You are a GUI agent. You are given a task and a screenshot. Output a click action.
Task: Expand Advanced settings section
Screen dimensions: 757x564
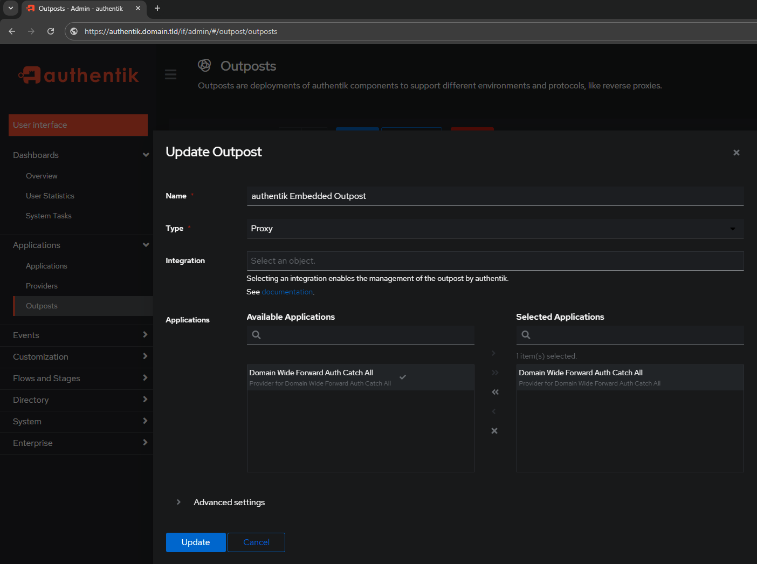pyautogui.click(x=178, y=502)
